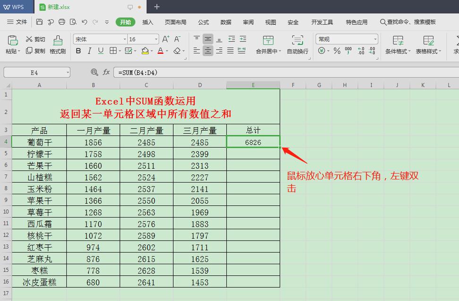Apply thousands separator format
The height and width of the screenshot is (301, 459).
(x=348, y=51)
